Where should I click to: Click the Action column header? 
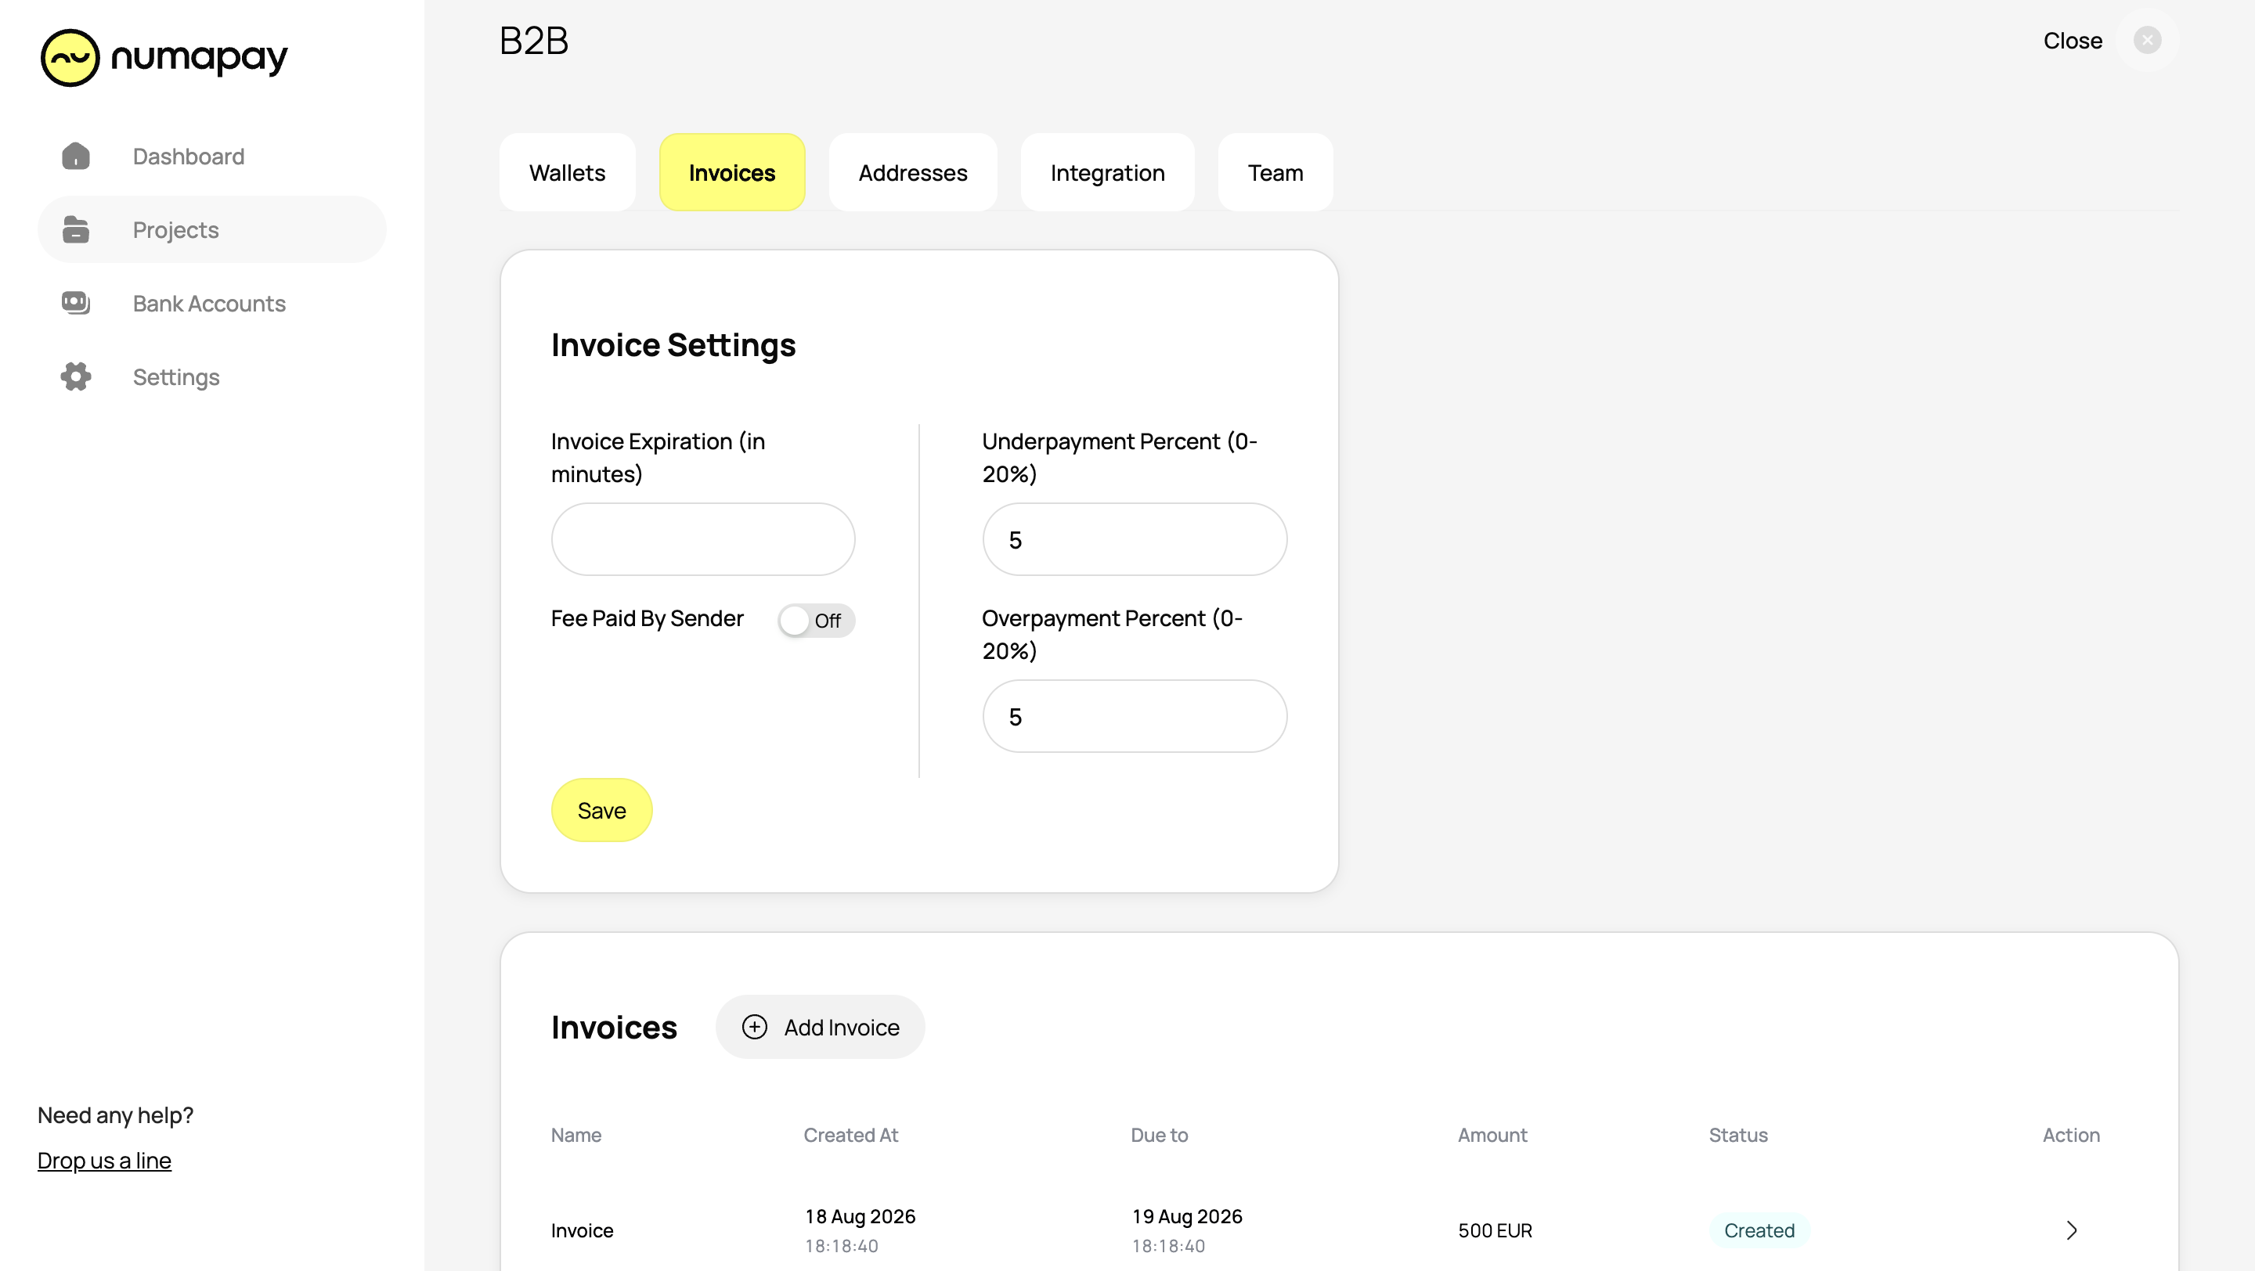(2071, 1135)
